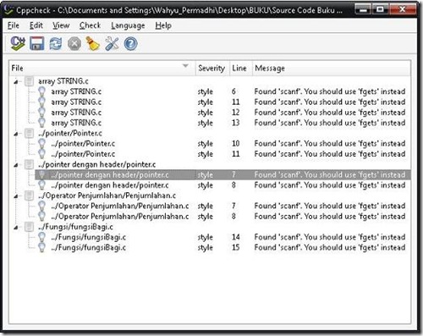
Task: Click line number 10 of Pointer.c row
Action: point(236,143)
